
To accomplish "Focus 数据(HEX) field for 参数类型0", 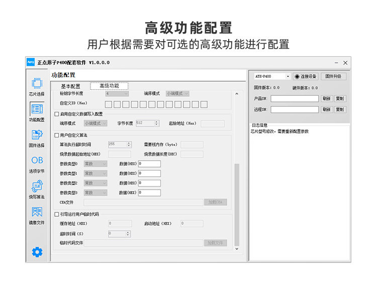I will (x=149, y=164).
